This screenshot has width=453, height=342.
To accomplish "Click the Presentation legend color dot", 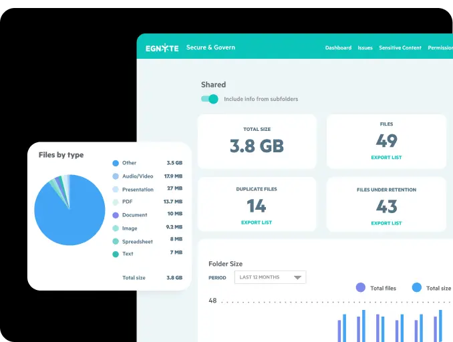I will point(116,190).
